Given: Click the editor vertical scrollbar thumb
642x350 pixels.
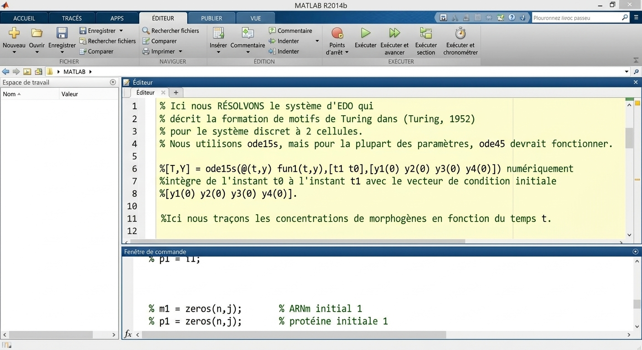Looking at the screenshot, I should point(629,138).
